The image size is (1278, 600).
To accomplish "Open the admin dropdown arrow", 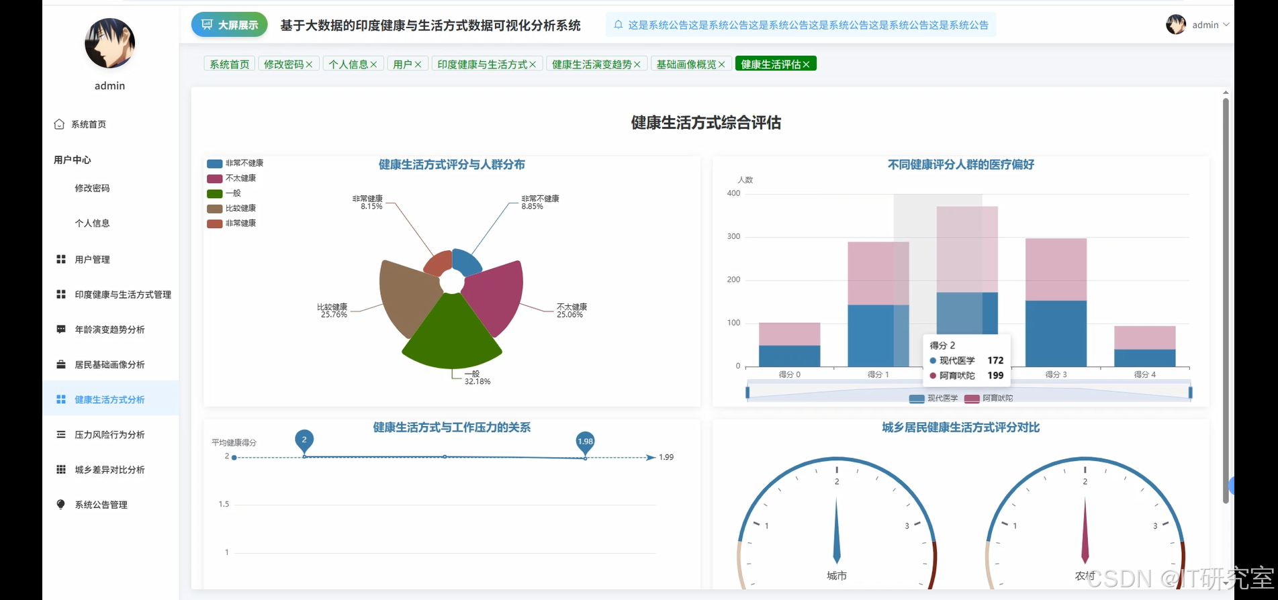I will pyautogui.click(x=1226, y=25).
